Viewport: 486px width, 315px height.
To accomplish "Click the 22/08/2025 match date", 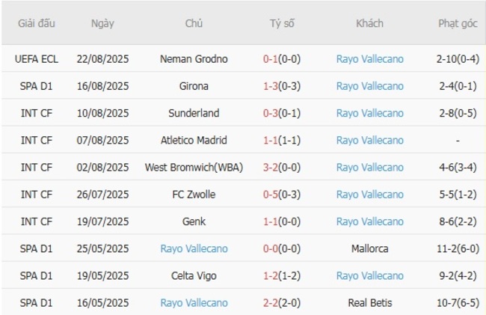I will click(102, 59).
